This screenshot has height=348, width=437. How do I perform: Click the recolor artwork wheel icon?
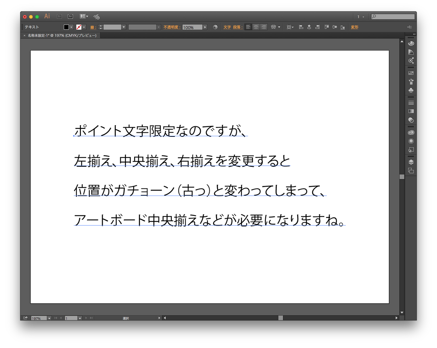coord(215,27)
